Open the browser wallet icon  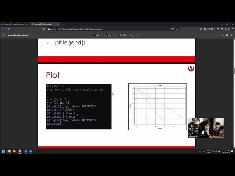coord(222,29)
